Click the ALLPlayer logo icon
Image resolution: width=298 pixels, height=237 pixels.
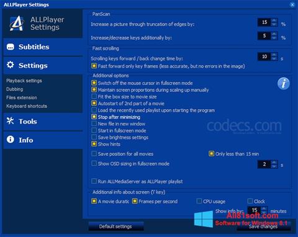[x=17, y=24]
